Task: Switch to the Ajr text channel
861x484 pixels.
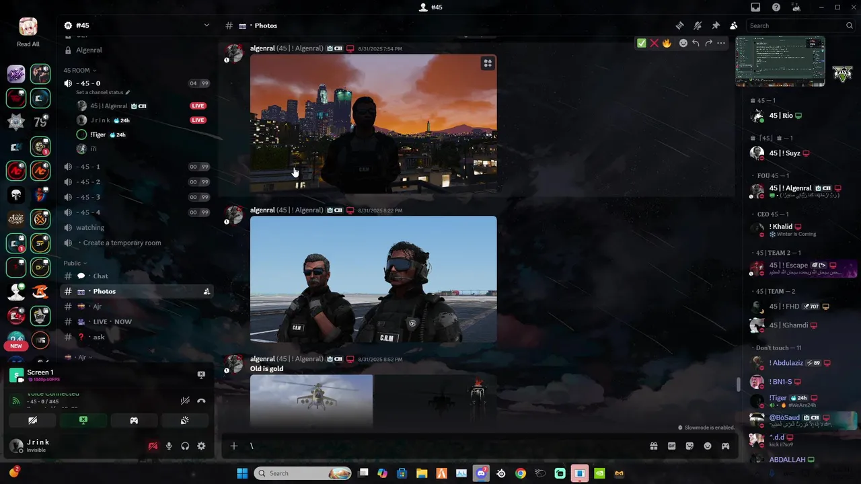Action: pos(137,307)
